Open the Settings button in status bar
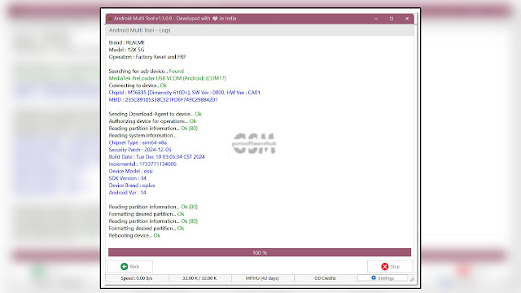This screenshot has height=293, width=521. click(x=382, y=278)
